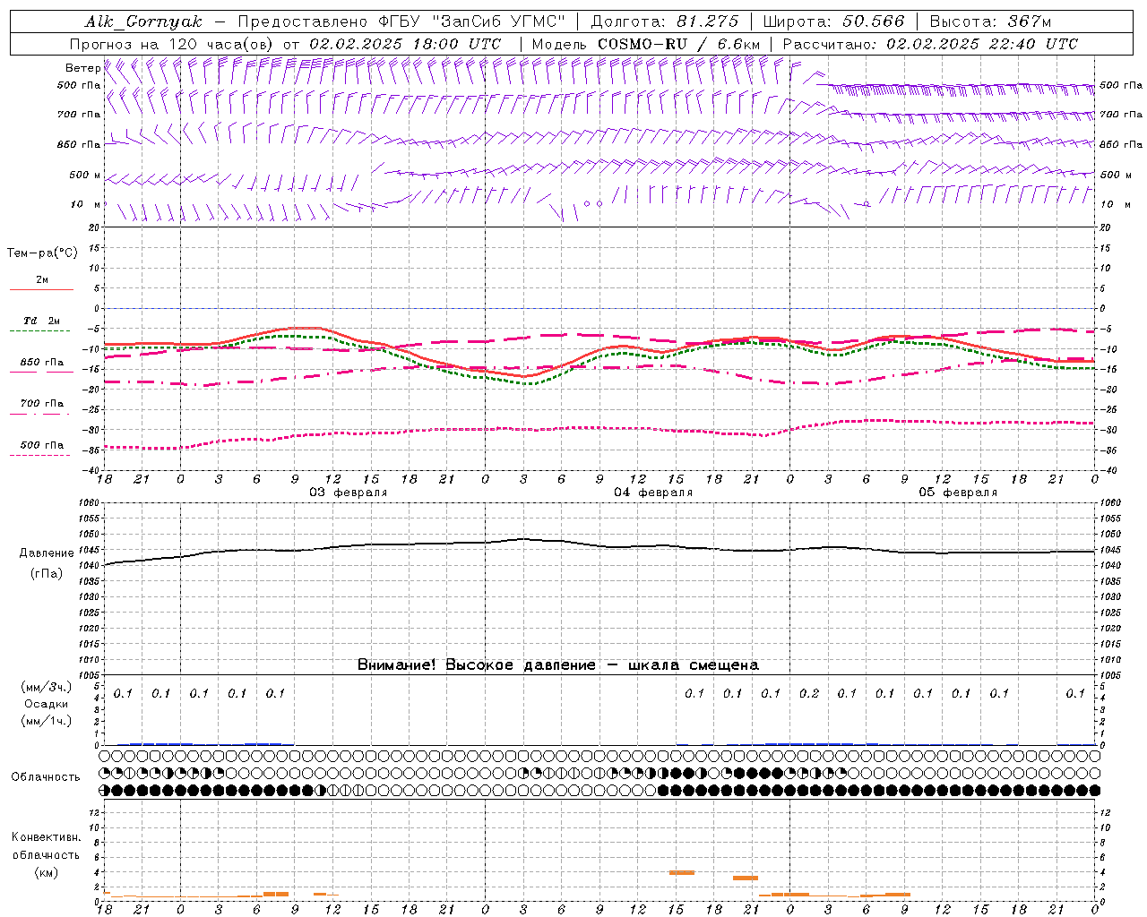Click the orange convective bar at 4 km height
The height and width of the screenshot is (917, 1147).
coord(682,872)
